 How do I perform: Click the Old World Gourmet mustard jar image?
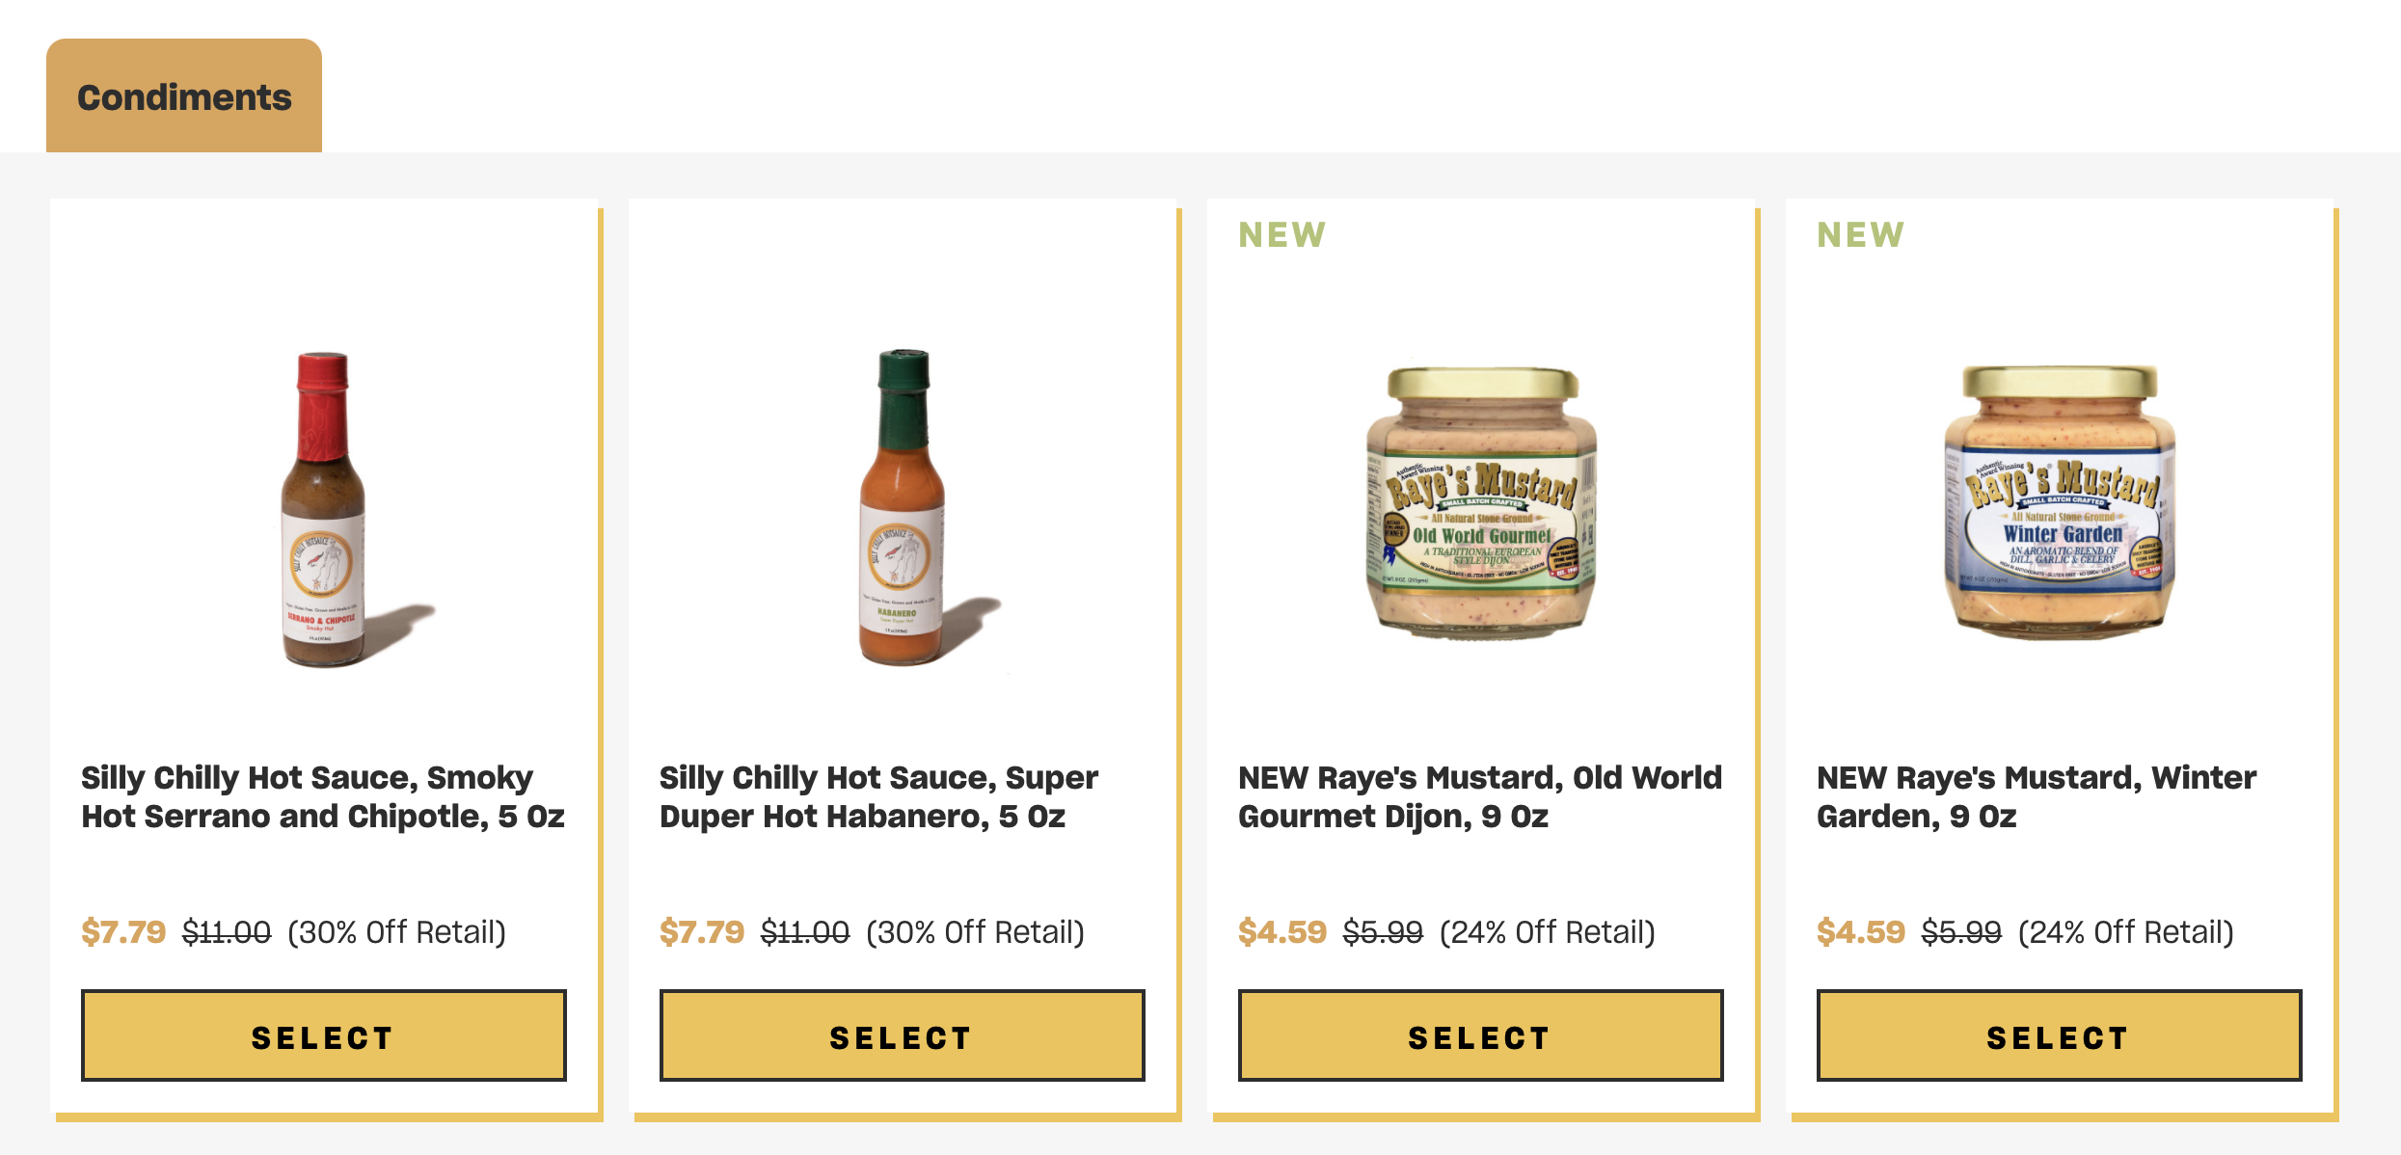(x=1481, y=501)
